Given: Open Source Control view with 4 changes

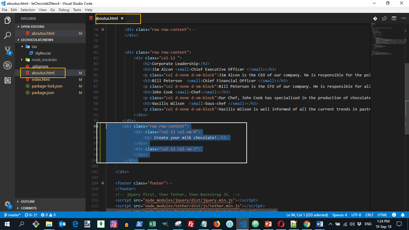Looking at the screenshot, I should click(x=7, y=50).
